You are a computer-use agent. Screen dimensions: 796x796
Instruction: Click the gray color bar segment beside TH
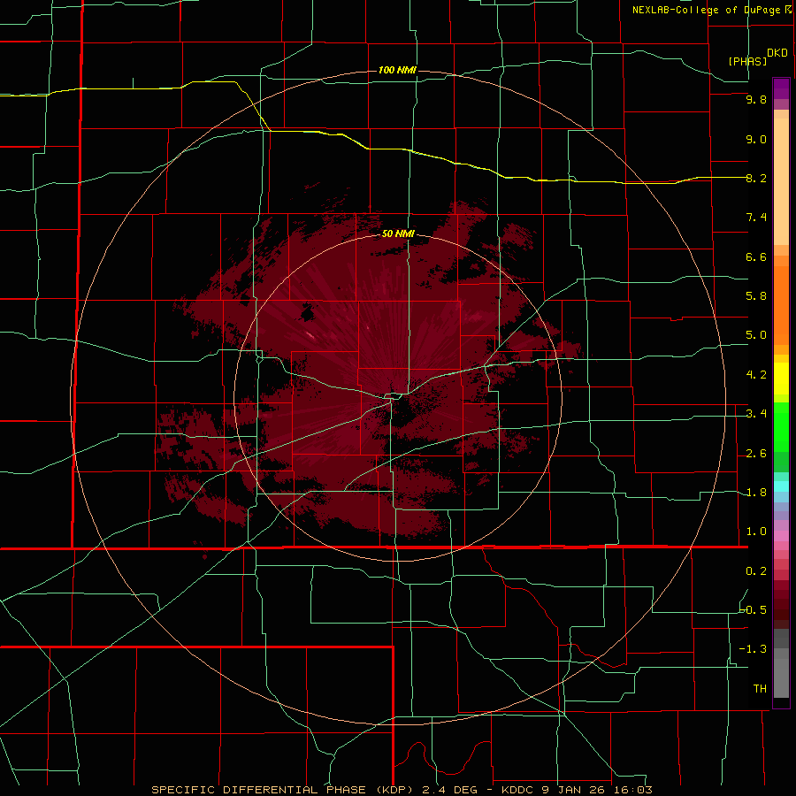(781, 677)
